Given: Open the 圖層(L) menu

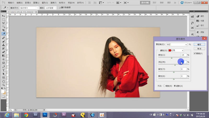Looking at the screenshot, I should tap(36, 3).
